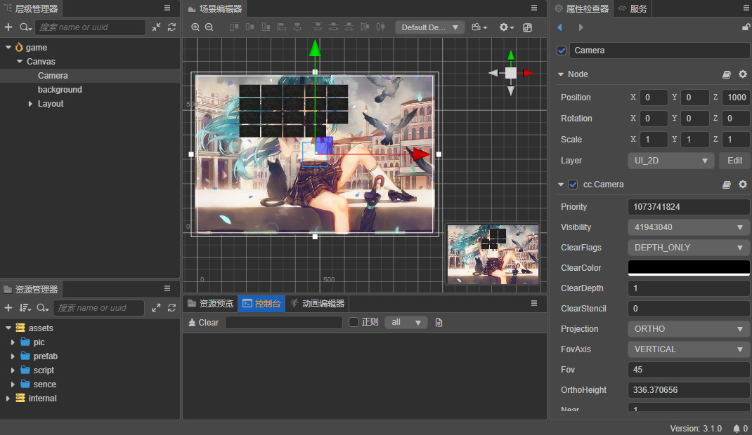Image resolution: width=752 pixels, height=435 pixels.
Task: Click the inspector lock icon
Action: pos(746,27)
